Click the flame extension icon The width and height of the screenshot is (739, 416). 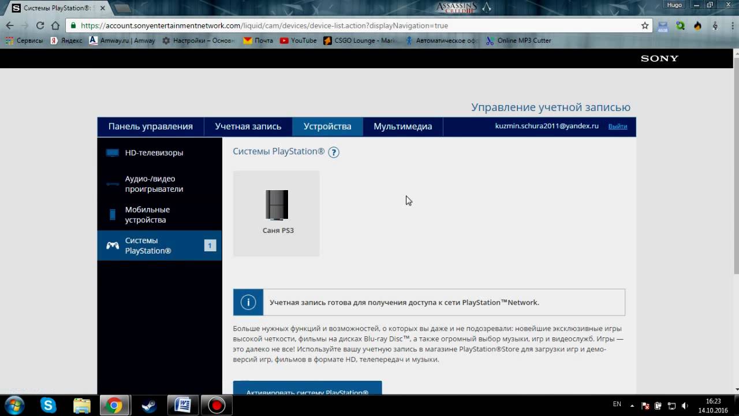698,25
